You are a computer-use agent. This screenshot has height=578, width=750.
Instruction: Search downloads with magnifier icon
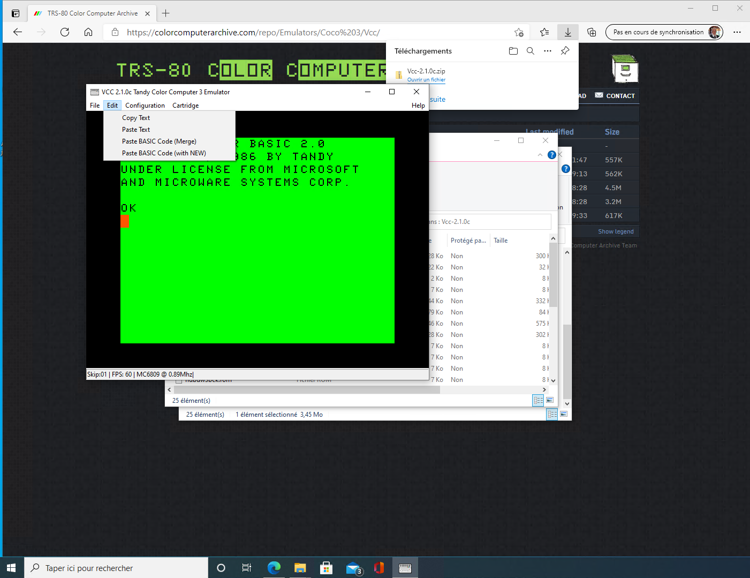click(x=530, y=51)
